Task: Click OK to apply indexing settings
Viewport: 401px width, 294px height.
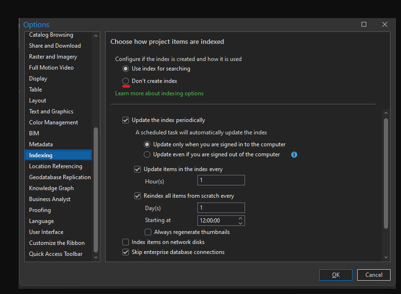Action: [335, 275]
